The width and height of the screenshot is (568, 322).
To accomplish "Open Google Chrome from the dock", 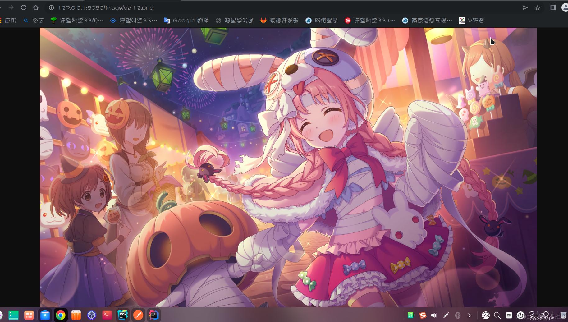I will point(61,315).
